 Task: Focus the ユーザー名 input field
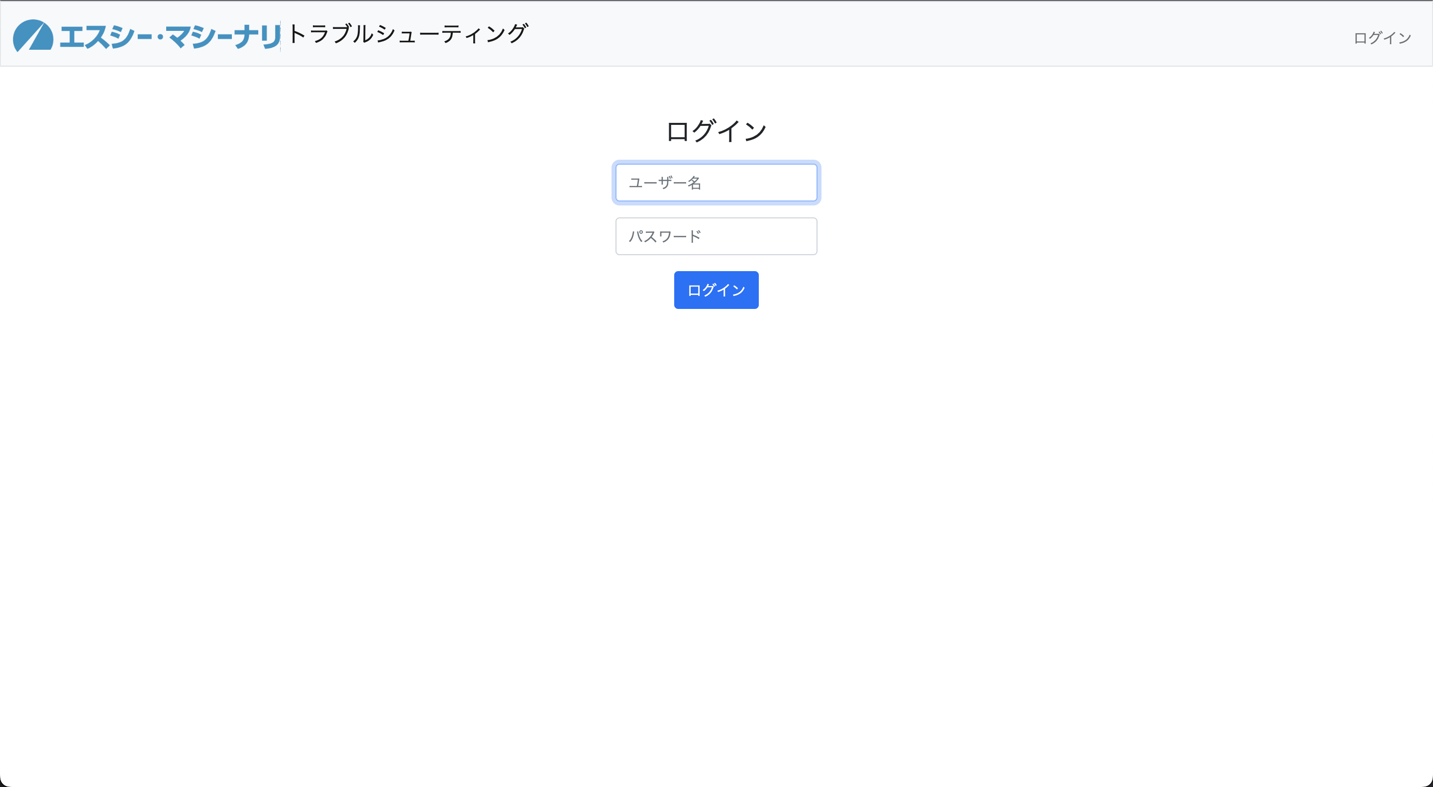tap(716, 183)
